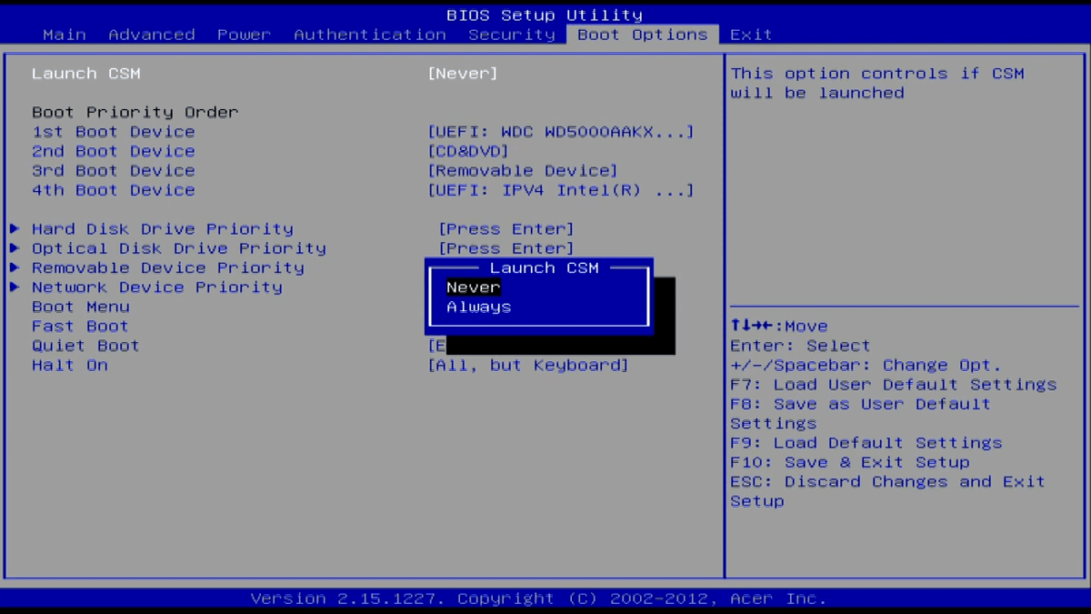Change 3rd Boot Device Removable Device value

pos(523,171)
